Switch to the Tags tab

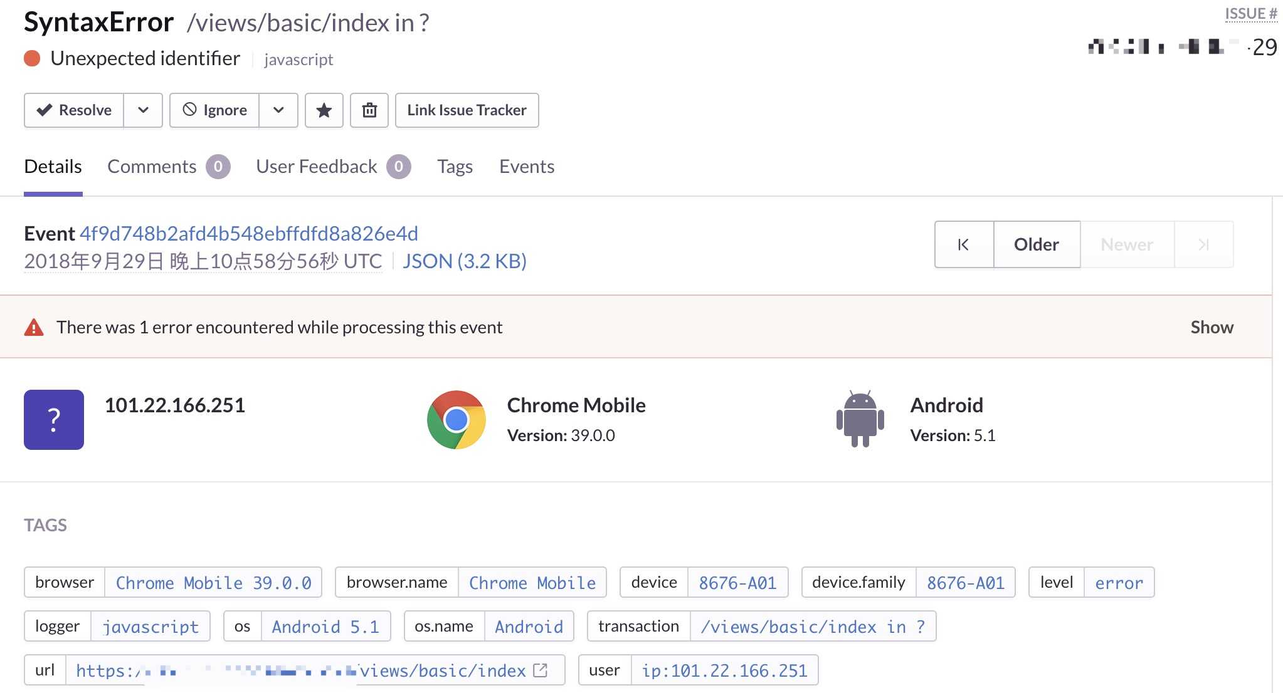pyautogui.click(x=455, y=167)
